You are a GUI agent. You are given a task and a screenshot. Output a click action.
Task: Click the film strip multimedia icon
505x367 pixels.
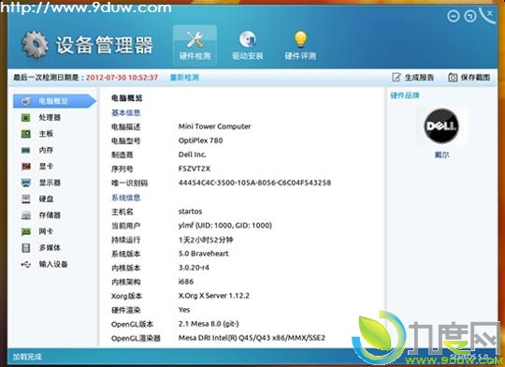tap(26, 248)
